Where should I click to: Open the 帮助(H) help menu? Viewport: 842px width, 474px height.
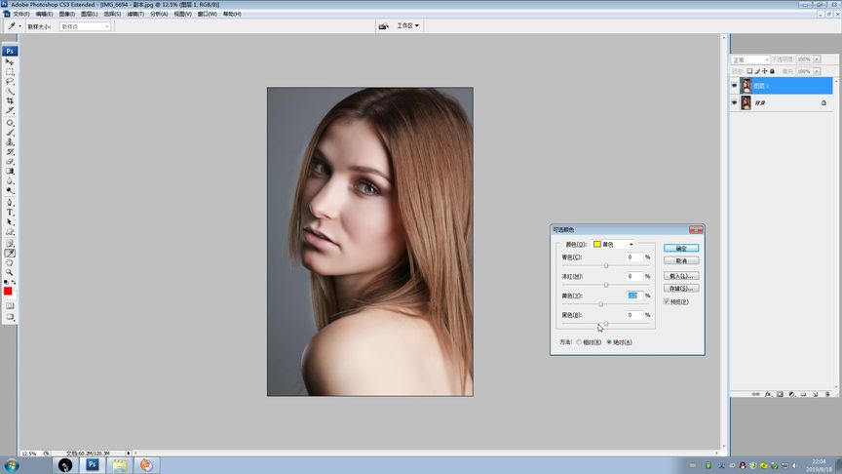click(x=232, y=15)
